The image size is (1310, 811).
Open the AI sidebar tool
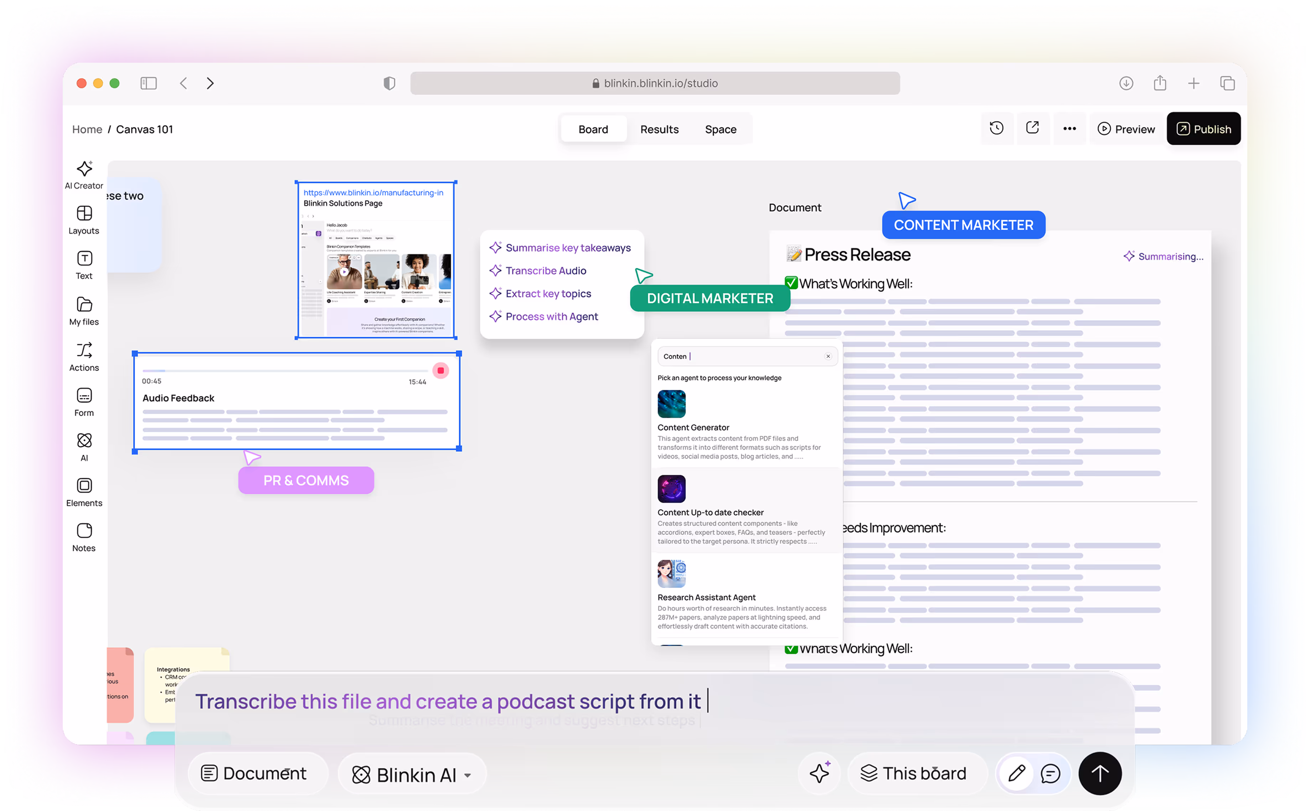pyautogui.click(x=84, y=447)
